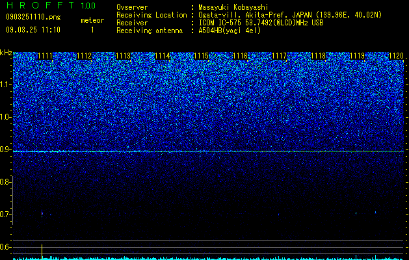Click the 1114 time marker label
This screenshot has height=260, width=409.
163,56
